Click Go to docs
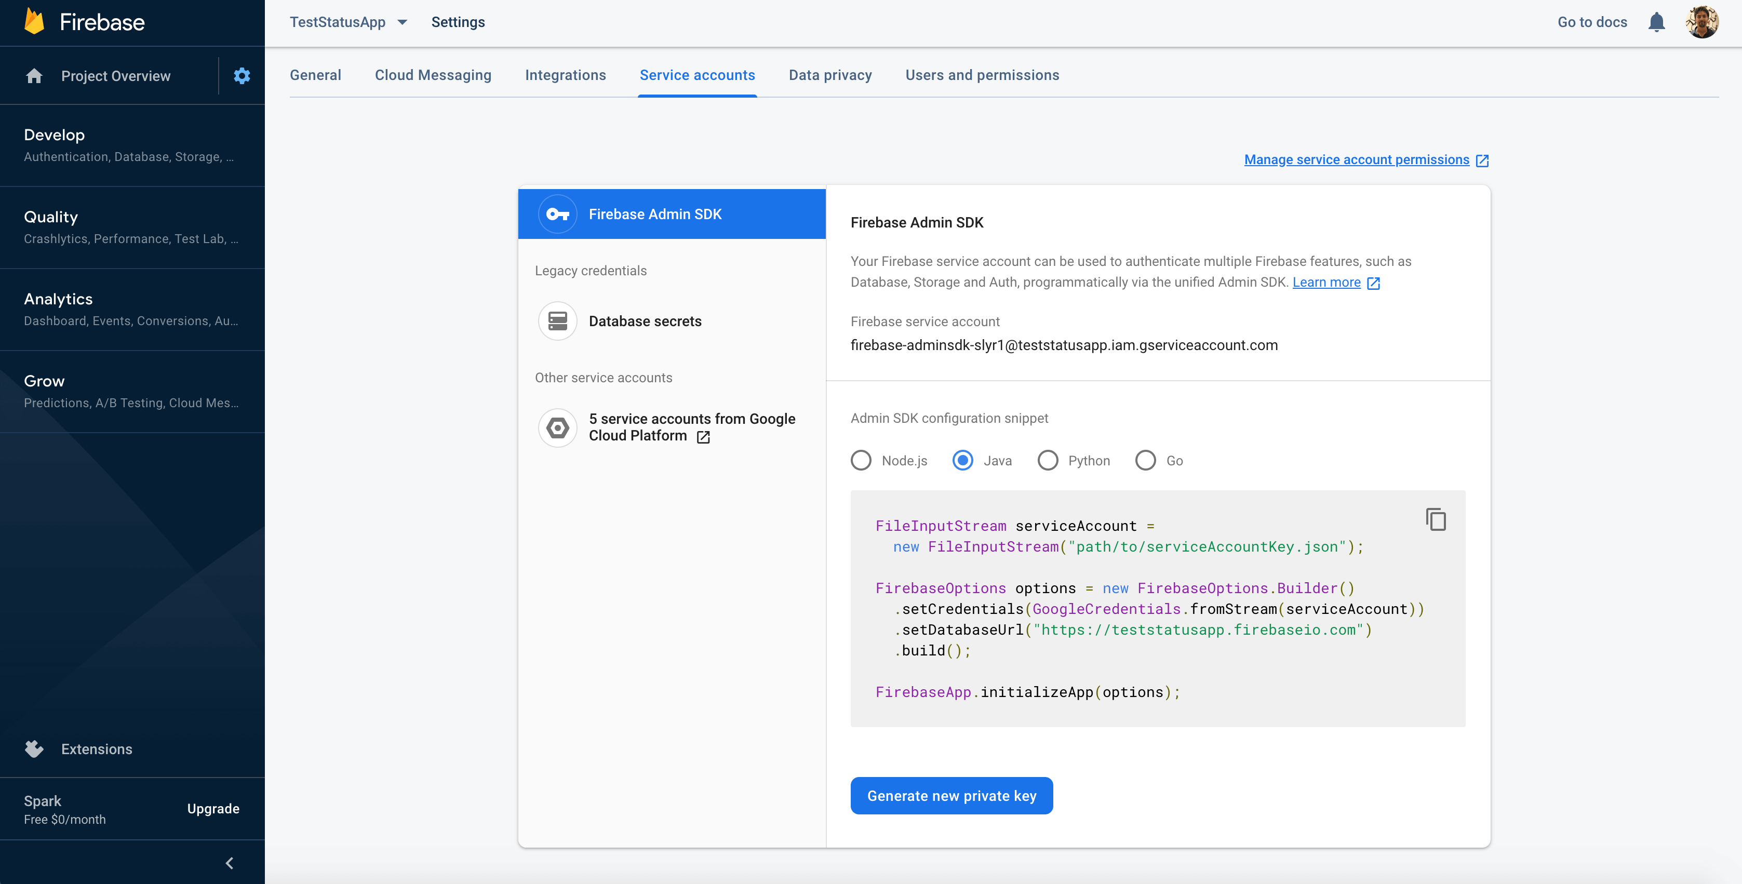This screenshot has height=884, width=1742. 1592,22
